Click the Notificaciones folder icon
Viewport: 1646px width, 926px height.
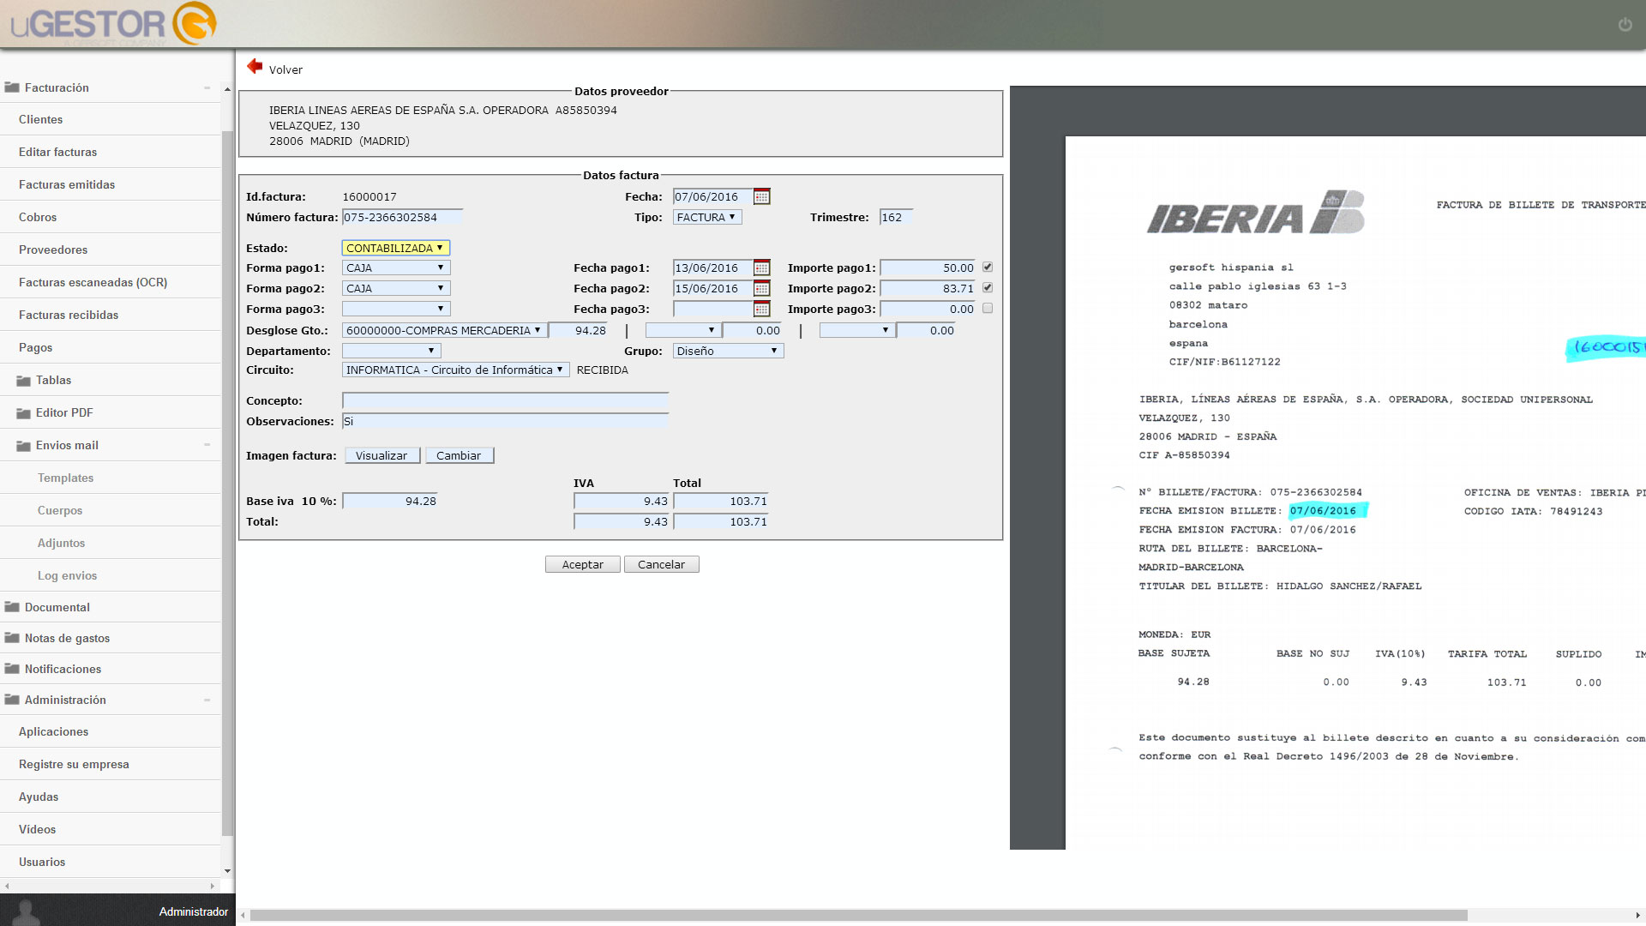point(12,669)
